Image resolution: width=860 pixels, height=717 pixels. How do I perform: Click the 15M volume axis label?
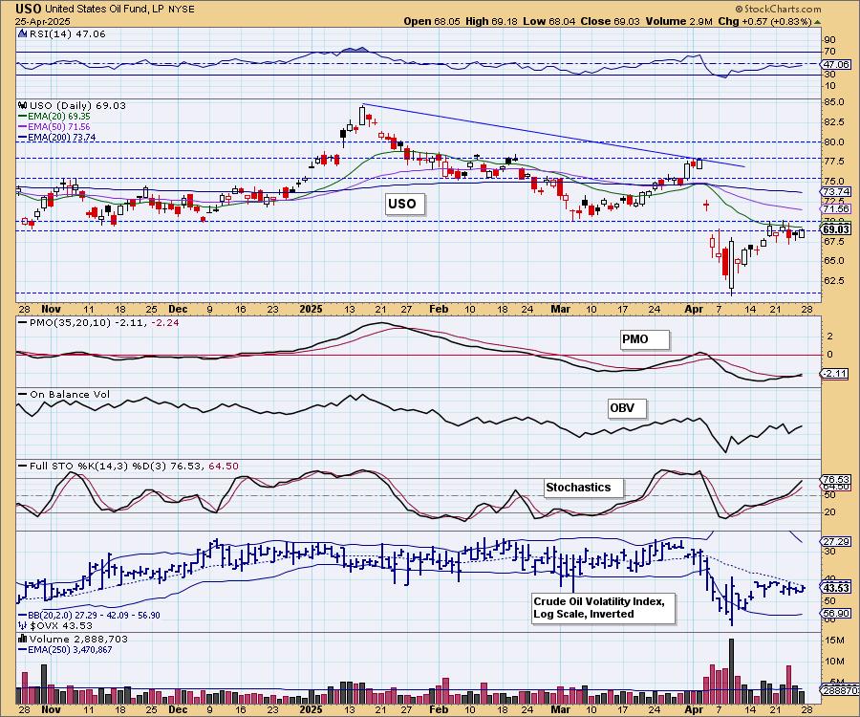click(835, 641)
